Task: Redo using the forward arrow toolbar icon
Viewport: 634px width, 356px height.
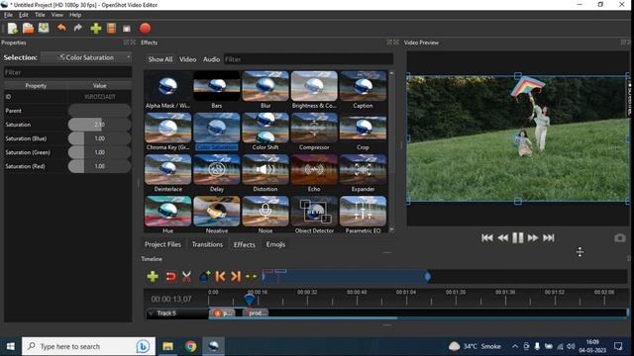Action: pyautogui.click(x=78, y=28)
